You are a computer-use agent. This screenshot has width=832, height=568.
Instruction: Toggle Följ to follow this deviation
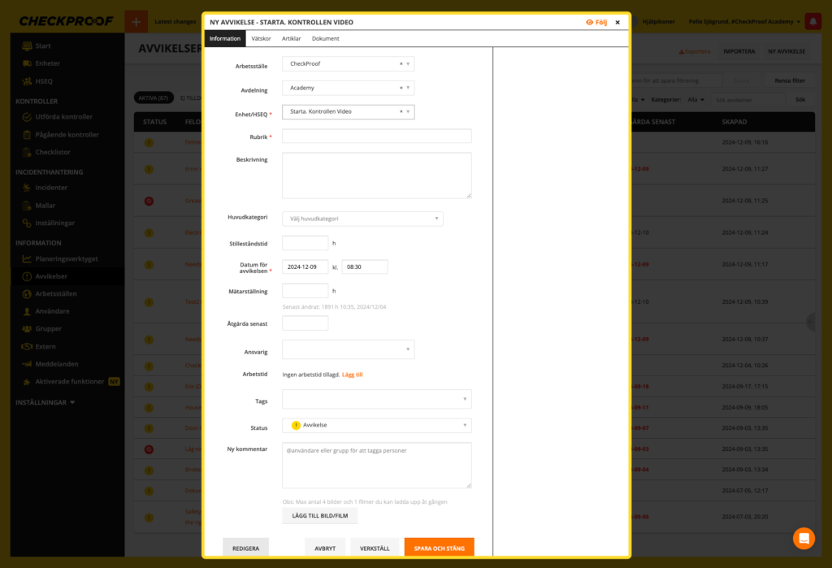tap(596, 23)
